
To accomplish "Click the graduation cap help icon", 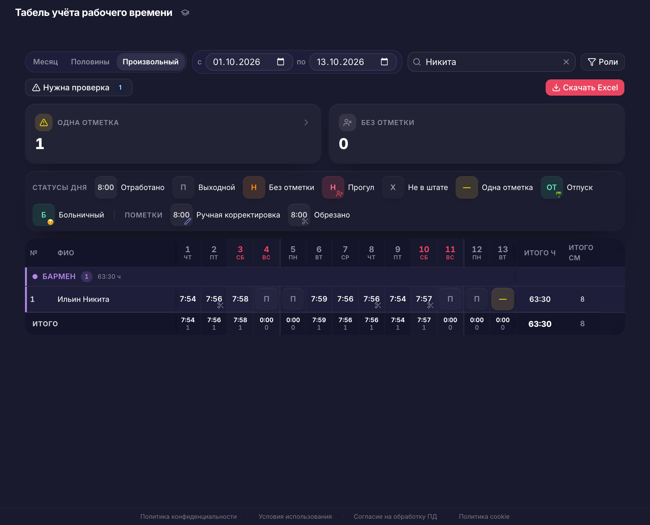I will coord(185,12).
